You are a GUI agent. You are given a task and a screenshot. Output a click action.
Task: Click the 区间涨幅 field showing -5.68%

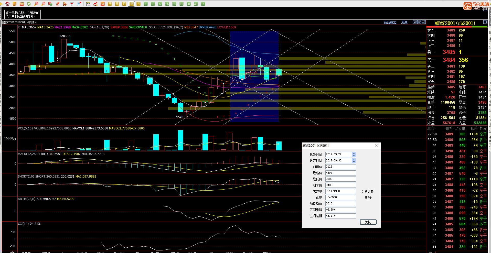340,210
